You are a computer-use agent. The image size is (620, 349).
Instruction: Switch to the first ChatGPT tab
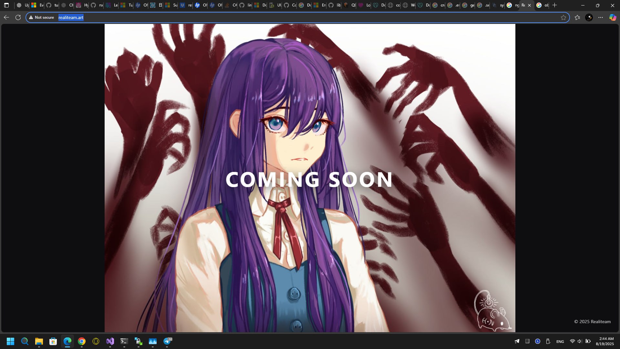[22, 5]
